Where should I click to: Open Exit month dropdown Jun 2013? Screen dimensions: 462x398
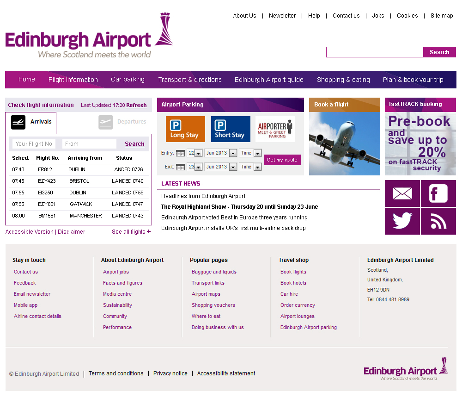(x=221, y=167)
